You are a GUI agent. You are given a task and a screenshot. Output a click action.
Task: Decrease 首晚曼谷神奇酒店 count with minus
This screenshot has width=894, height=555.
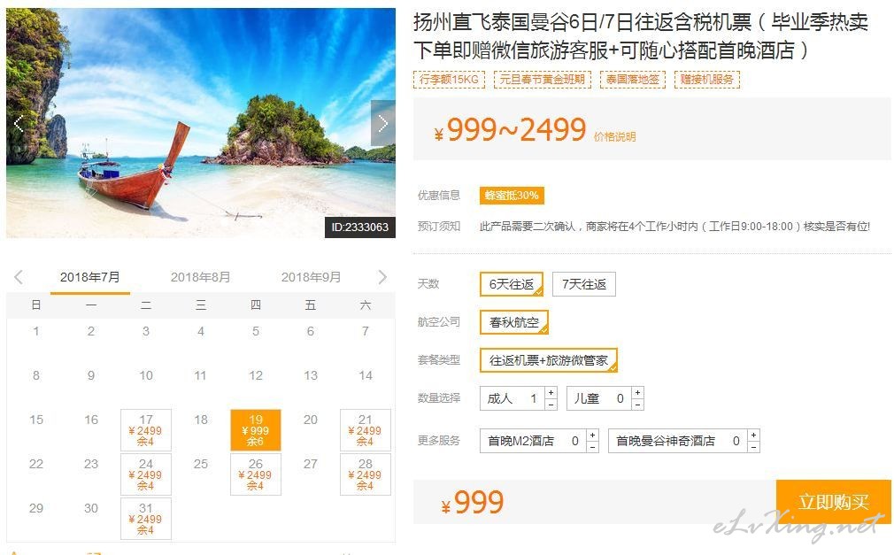(754, 447)
